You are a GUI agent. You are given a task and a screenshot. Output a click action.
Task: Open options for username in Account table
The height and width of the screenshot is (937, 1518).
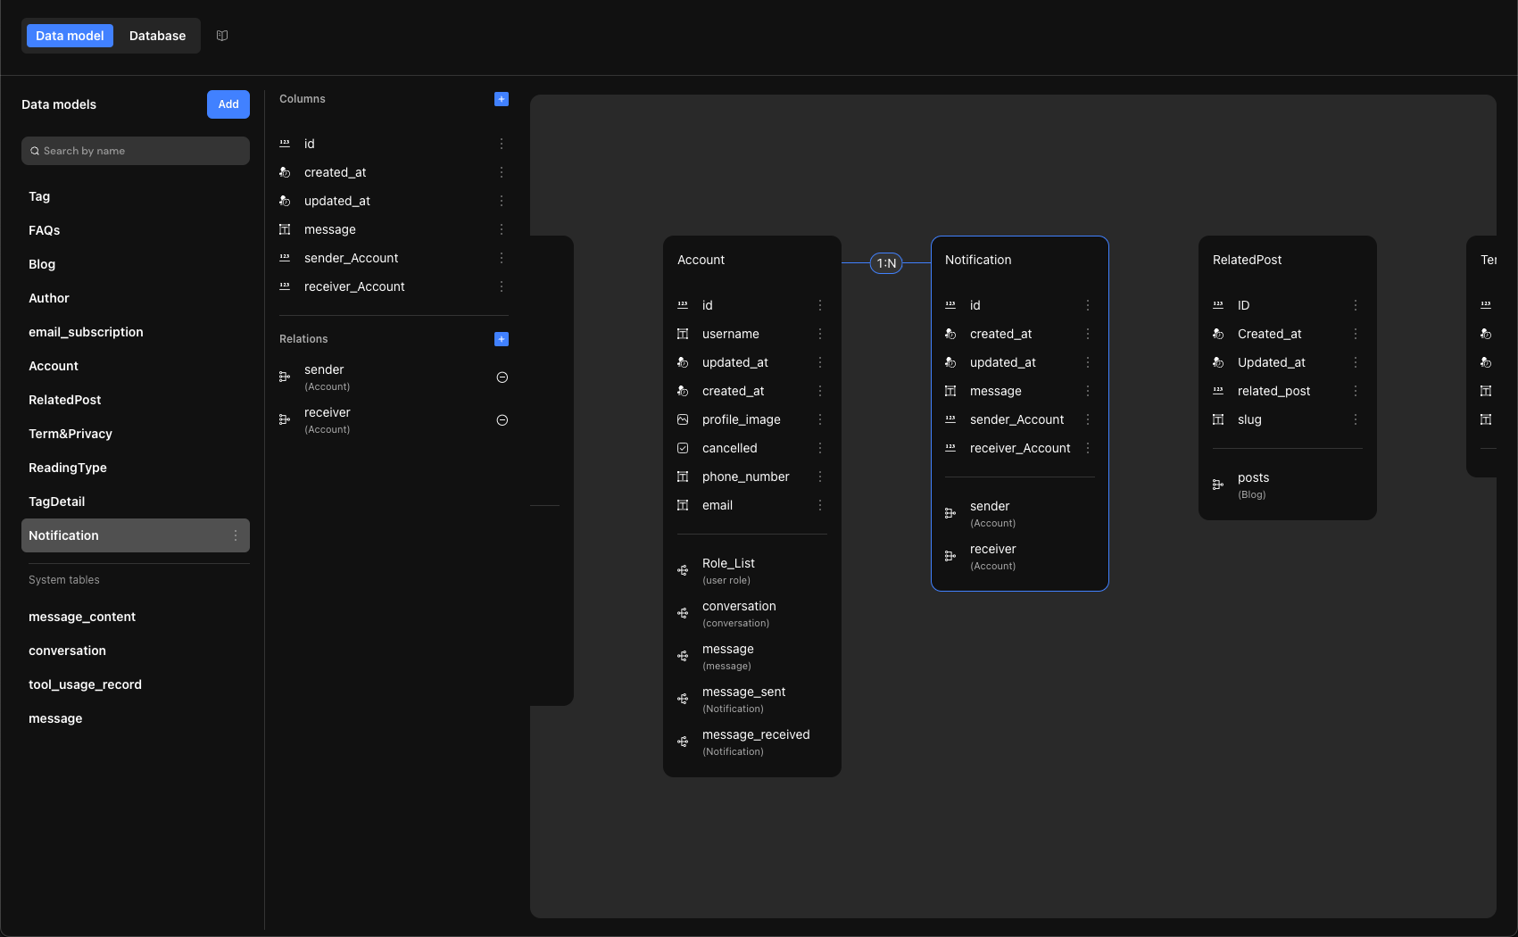coord(820,334)
